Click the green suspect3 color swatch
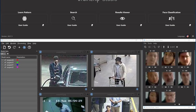Image resolution: width=196 pixels, height=112 pixels. point(18,63)
